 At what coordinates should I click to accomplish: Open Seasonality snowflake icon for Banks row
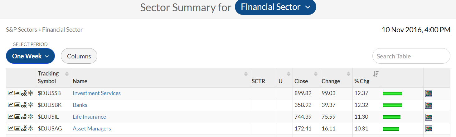30,105
